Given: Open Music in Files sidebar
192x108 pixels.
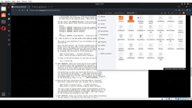Looking at the screenshot, I should [106, 38].
